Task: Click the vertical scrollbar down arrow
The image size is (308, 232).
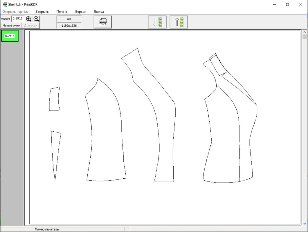Action: pyautogui.click(x=305, y=223)
